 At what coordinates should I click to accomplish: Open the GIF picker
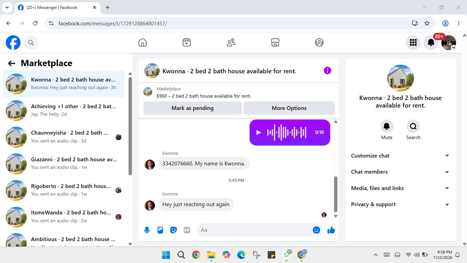[x=187, y=230]
